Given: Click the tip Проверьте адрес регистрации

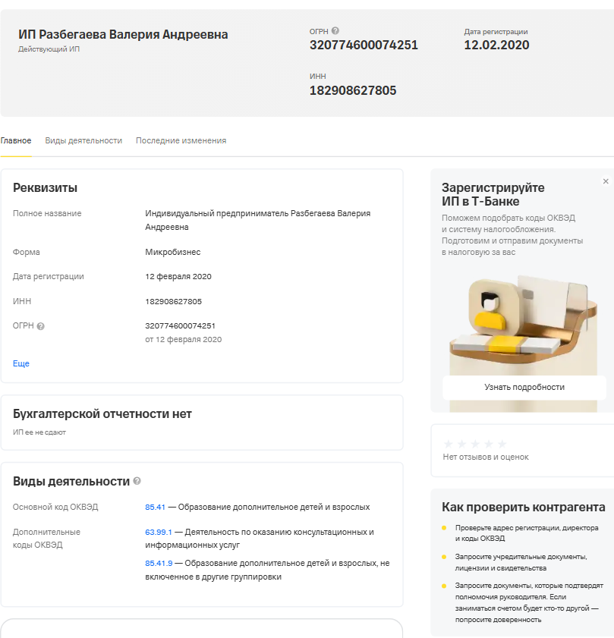Looking at the screenshot, I should (527, 533).
